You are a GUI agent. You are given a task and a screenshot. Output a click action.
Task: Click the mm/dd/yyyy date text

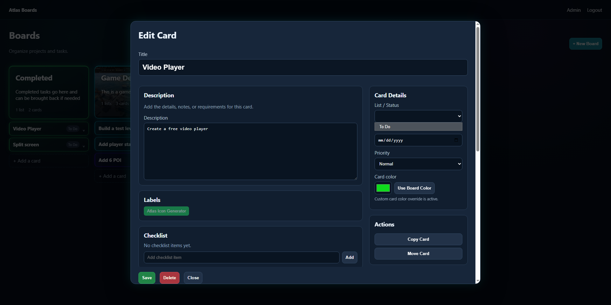390,140
